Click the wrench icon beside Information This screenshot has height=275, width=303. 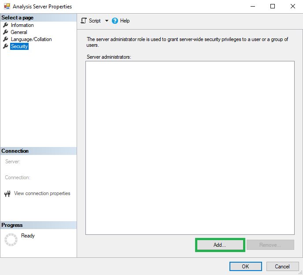pyautogui.click(x=6, y=25)
